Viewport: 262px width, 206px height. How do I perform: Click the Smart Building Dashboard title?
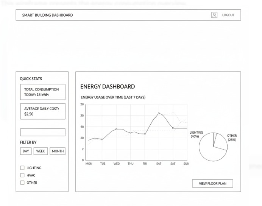coord(47,15)
